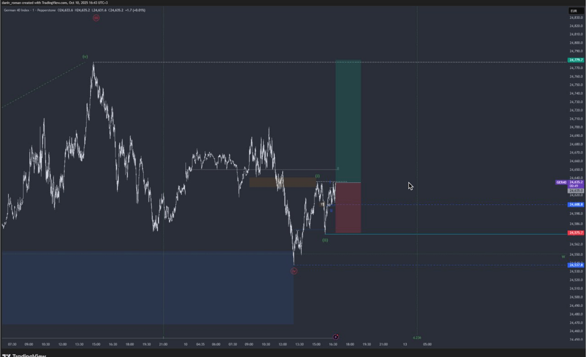
Task: Select the orange rectangle zone drawing
Action: click(x=282, y=182)
